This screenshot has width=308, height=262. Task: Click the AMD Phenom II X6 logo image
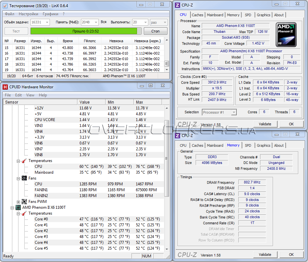click(286, 34)
